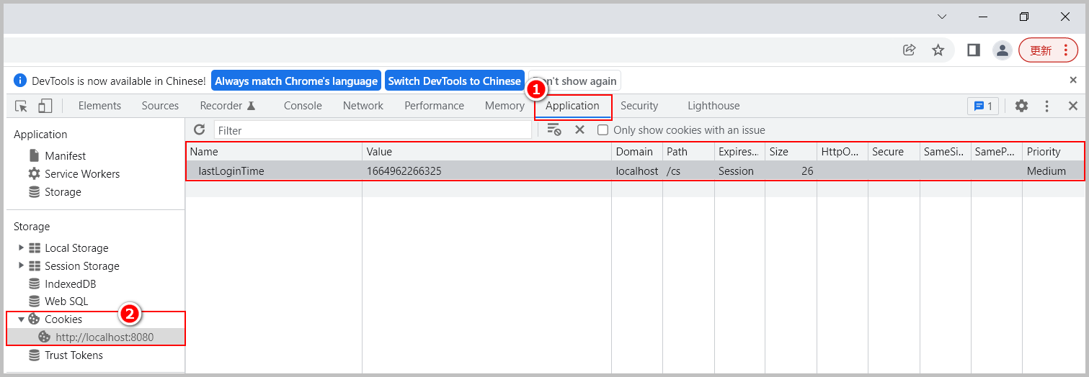Switch to the Memory tab
This screenshot has width=1089, height=377.
[x=505, y=106]
